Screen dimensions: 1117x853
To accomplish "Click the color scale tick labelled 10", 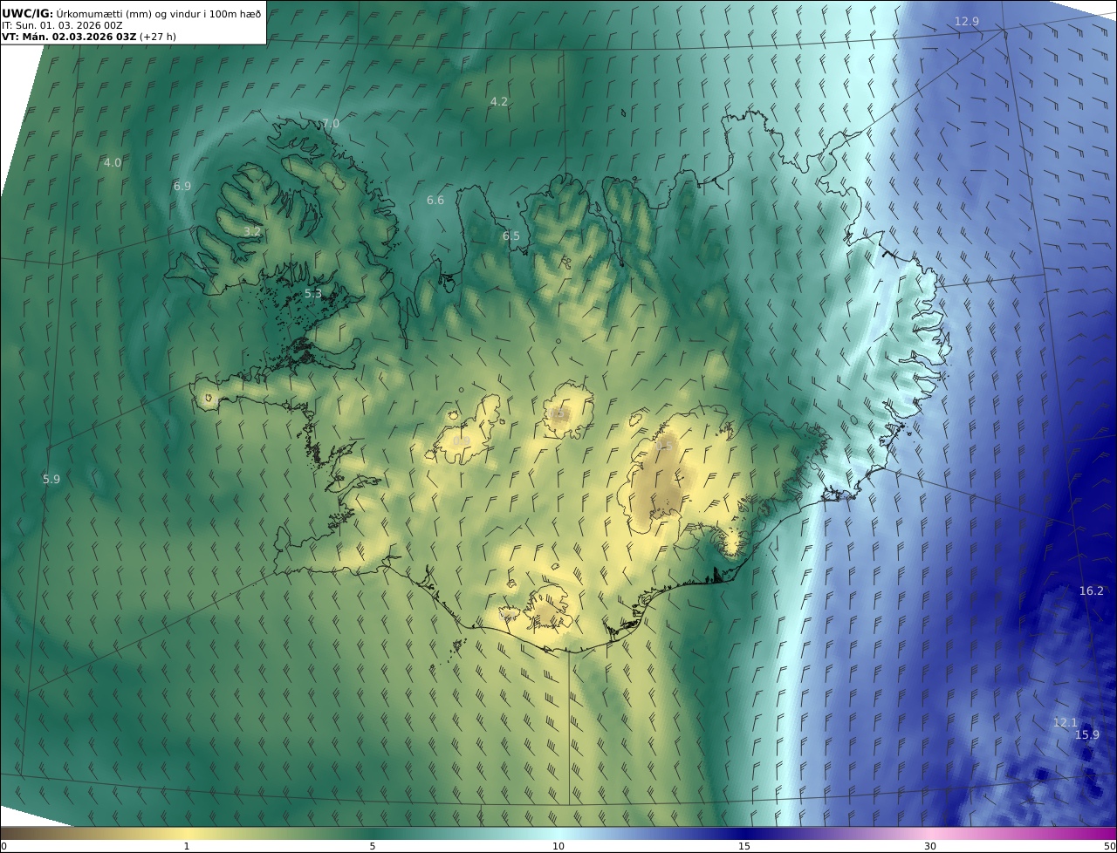I will pos(558,846).
